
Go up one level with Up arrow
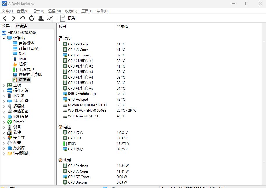pos(23,18)
